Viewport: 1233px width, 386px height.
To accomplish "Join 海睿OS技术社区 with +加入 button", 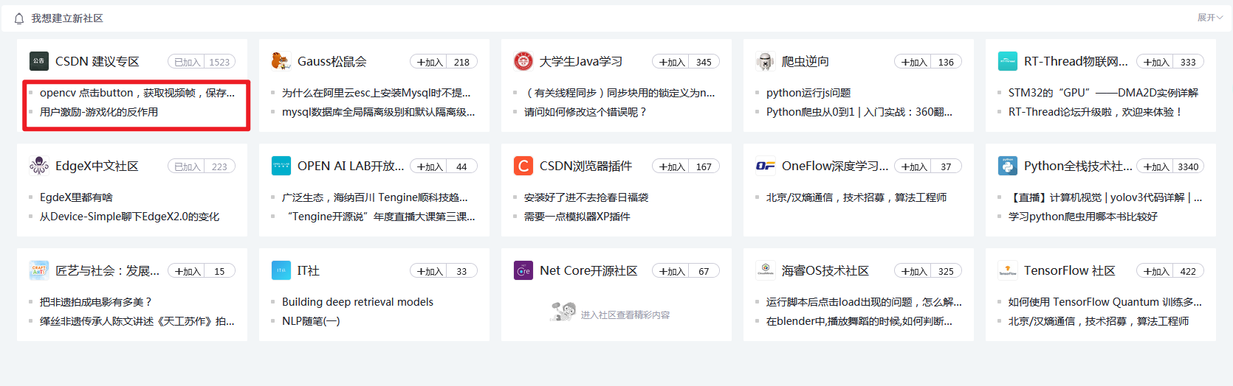I will 914,271.
